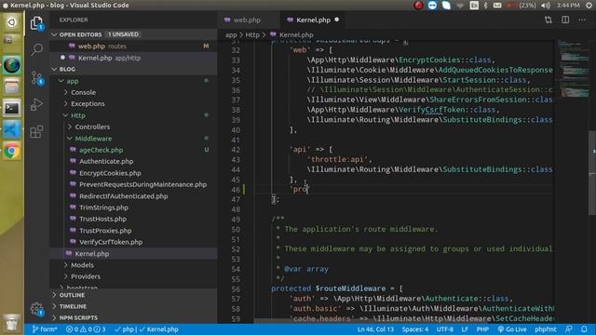The image size is (596, 335).
Task: Click 'Http' in the breadcrumb
Action: pos(252,35)
